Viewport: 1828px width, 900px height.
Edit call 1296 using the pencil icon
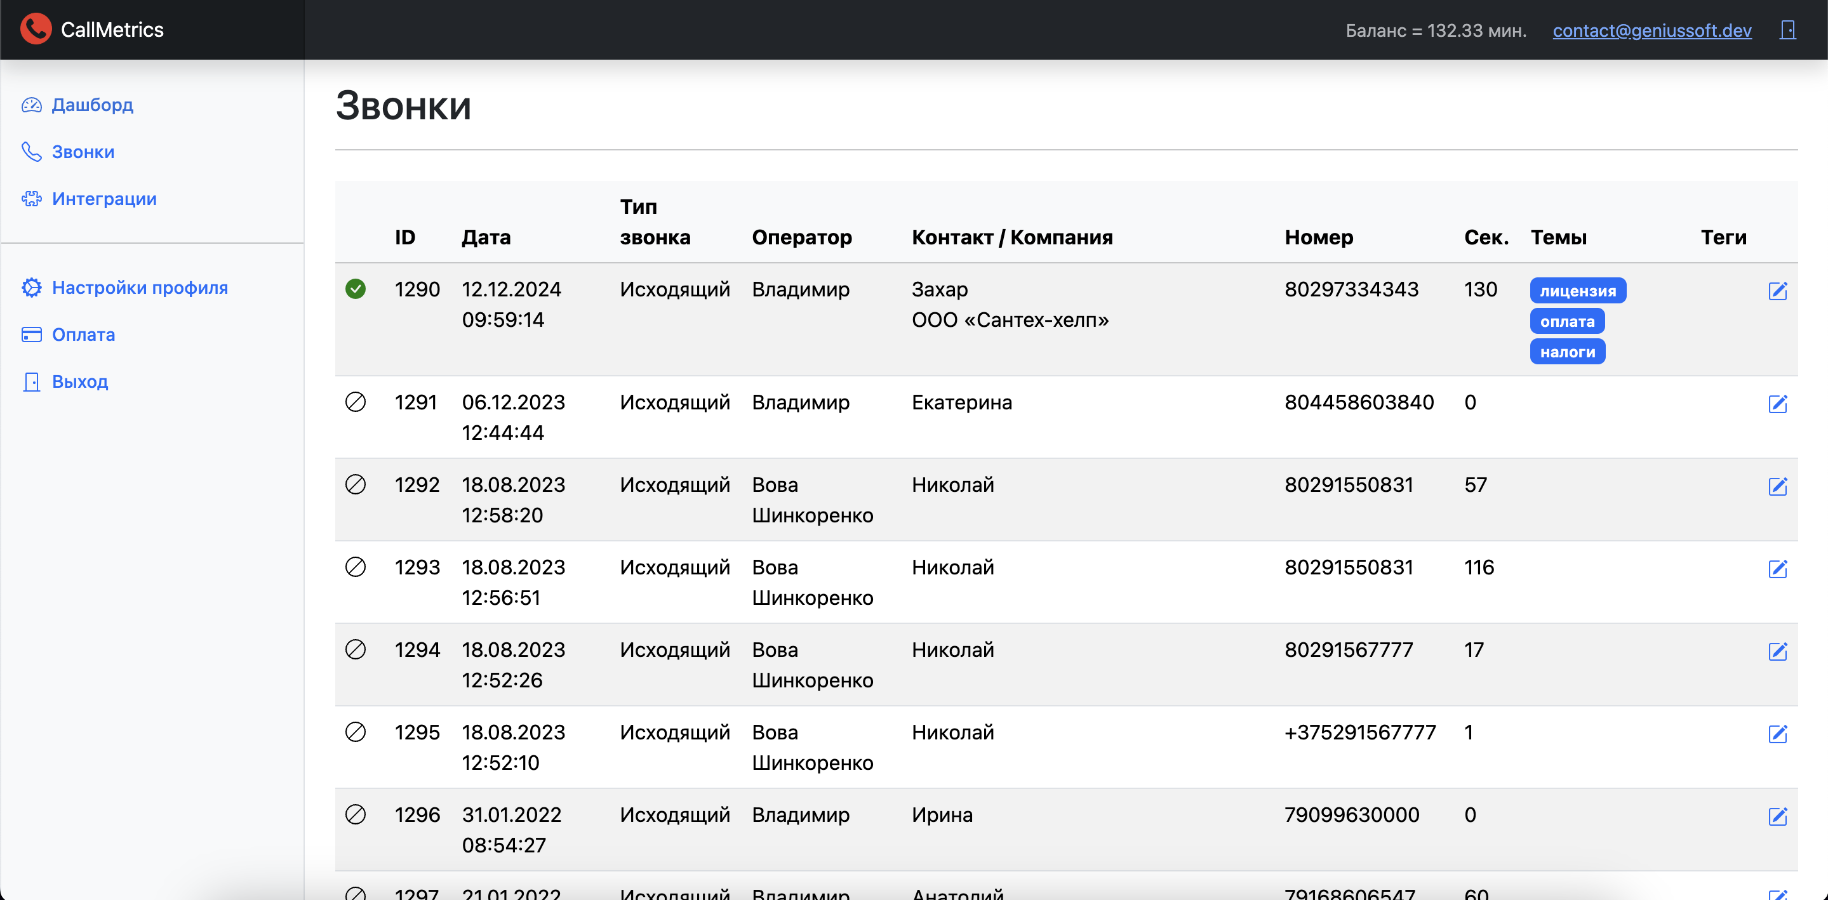(1778, 816)
